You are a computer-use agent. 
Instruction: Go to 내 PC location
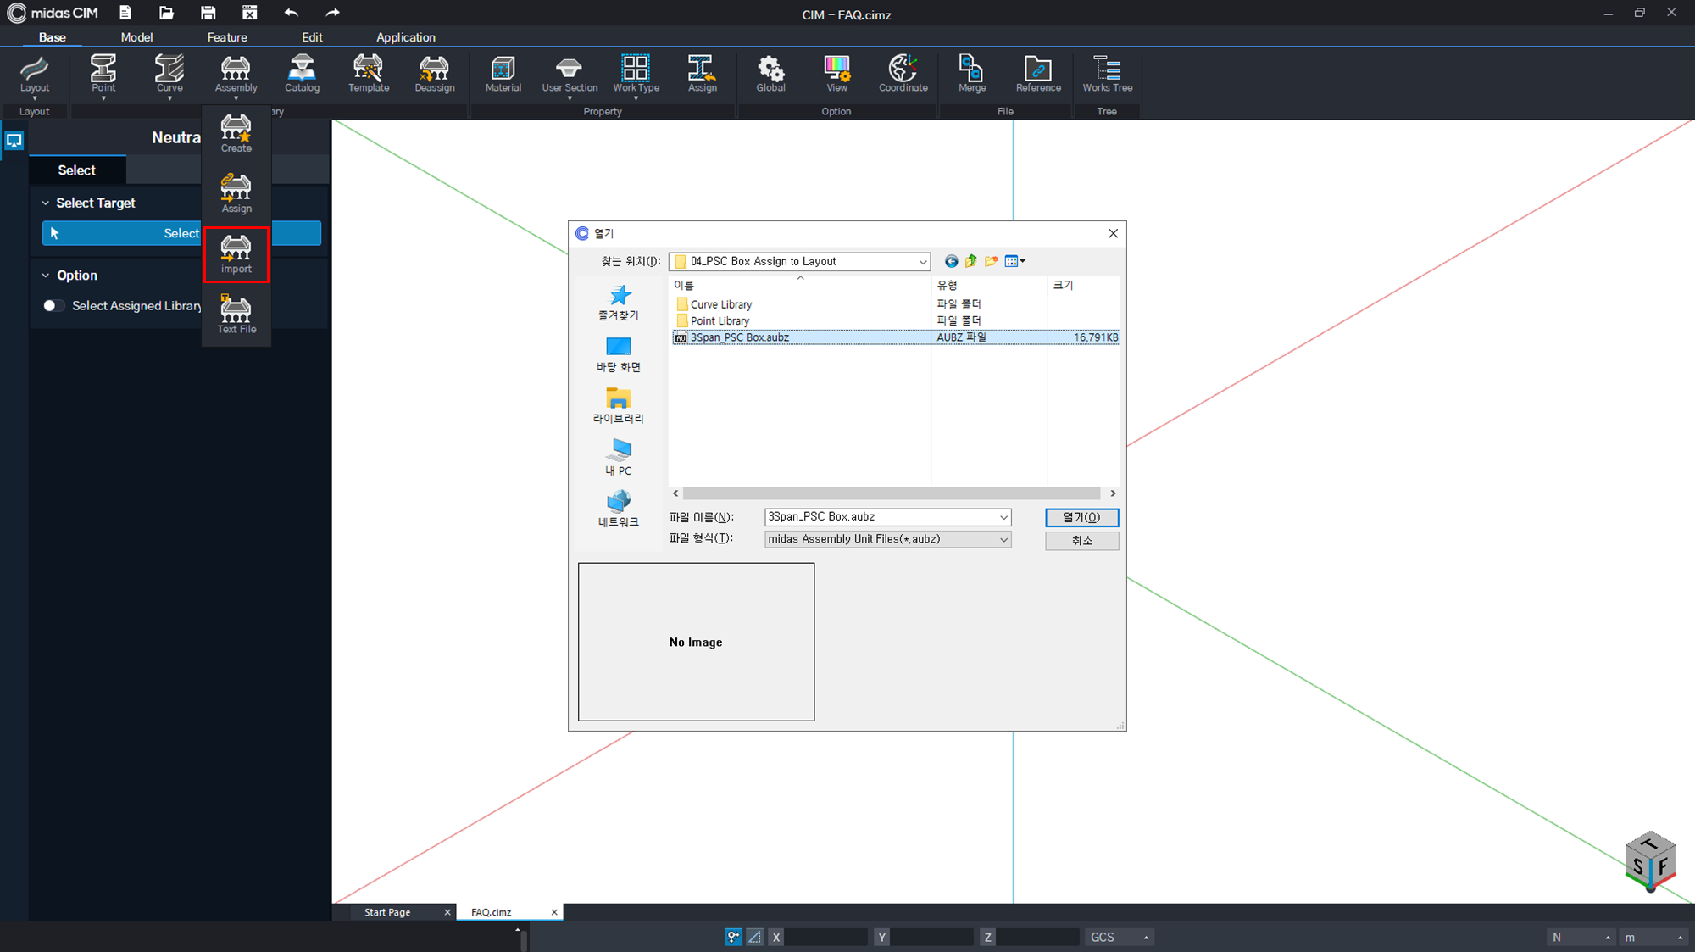point(619,458)
